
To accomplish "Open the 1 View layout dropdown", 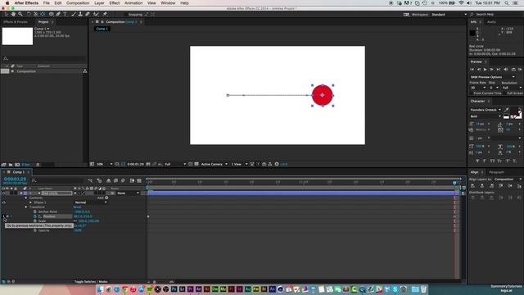I will [239, 164].
